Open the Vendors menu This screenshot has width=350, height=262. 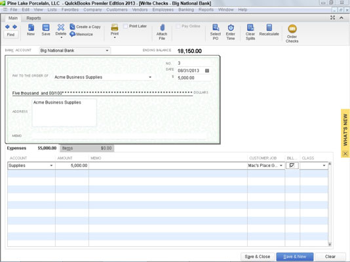tap(140, 10)
